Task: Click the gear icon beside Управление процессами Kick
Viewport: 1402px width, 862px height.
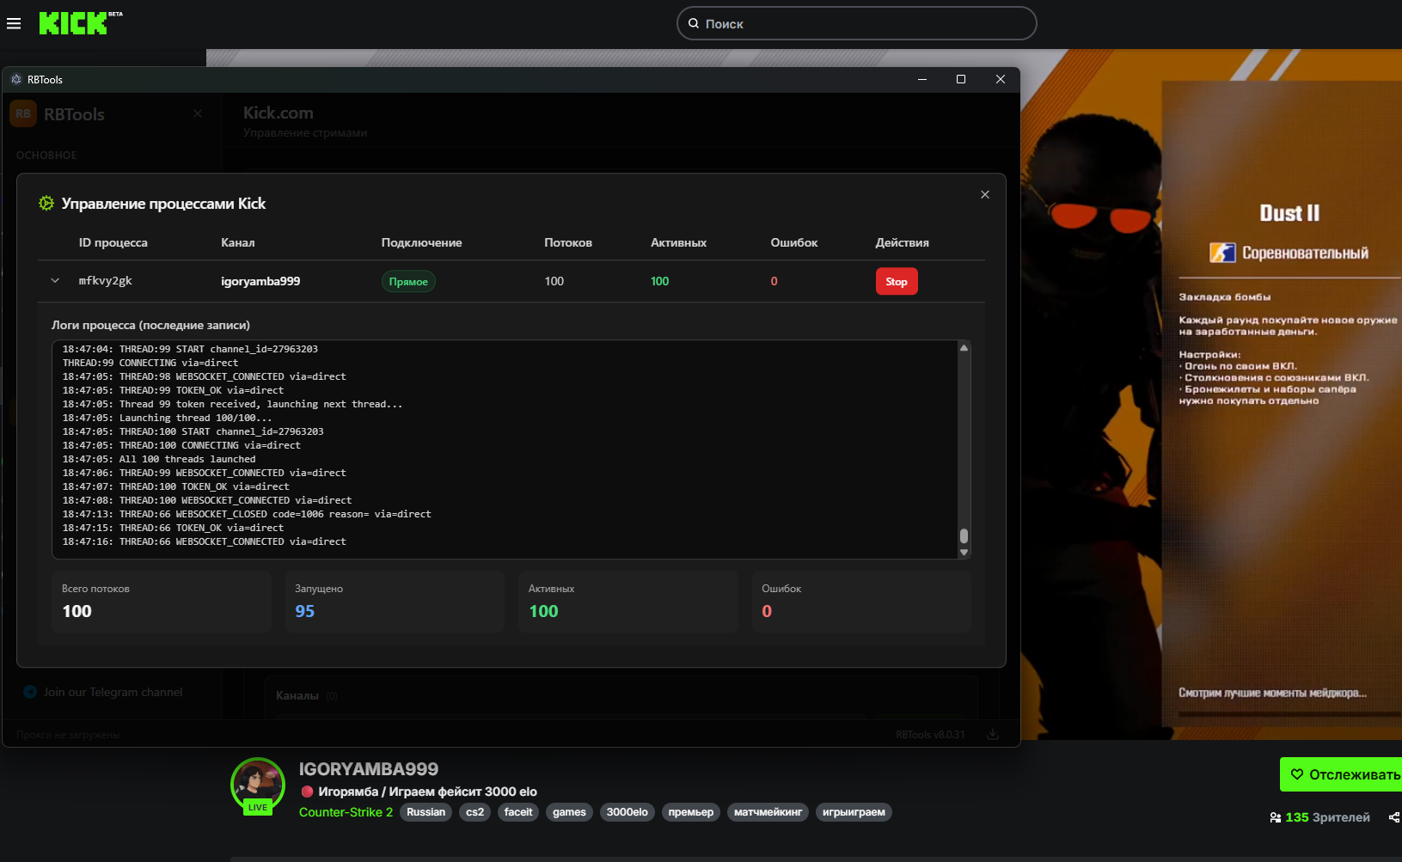Action: click(x=46, y=204)
